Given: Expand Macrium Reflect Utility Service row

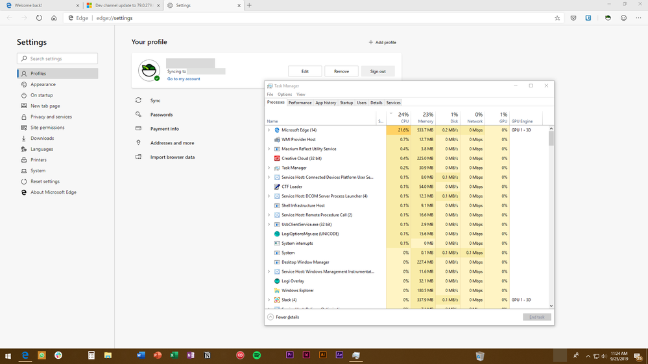Looking at the screenshot, I should 269,149.
